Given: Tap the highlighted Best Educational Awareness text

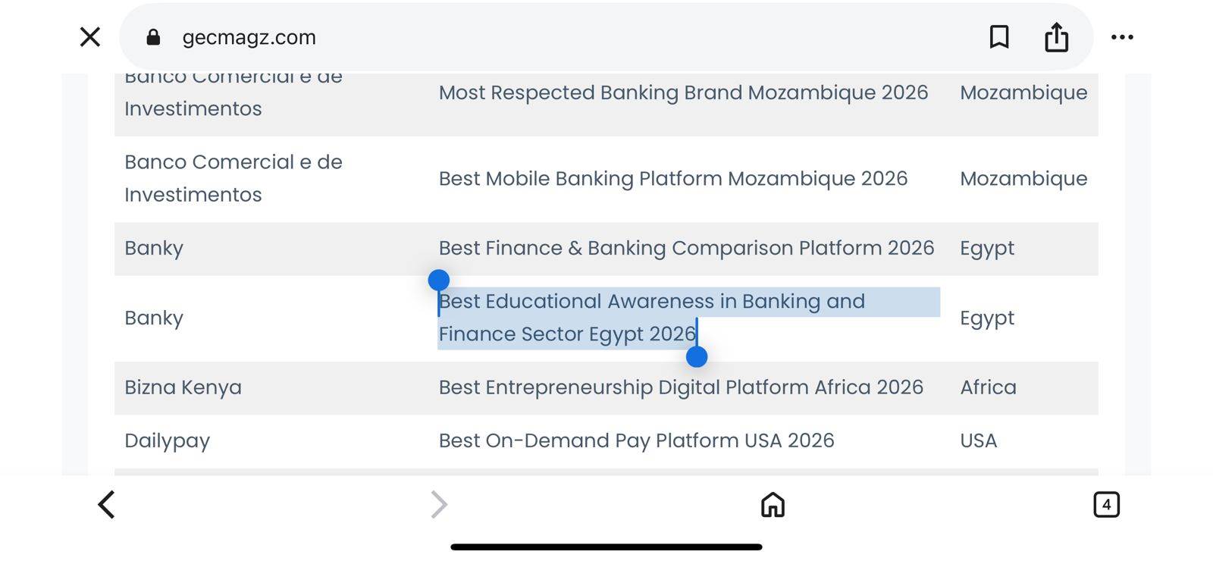Looking at the screenshot, I should 651,302.
